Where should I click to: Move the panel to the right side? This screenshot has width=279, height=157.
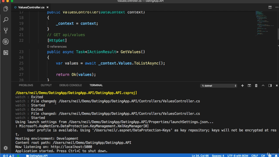(270, 86)
